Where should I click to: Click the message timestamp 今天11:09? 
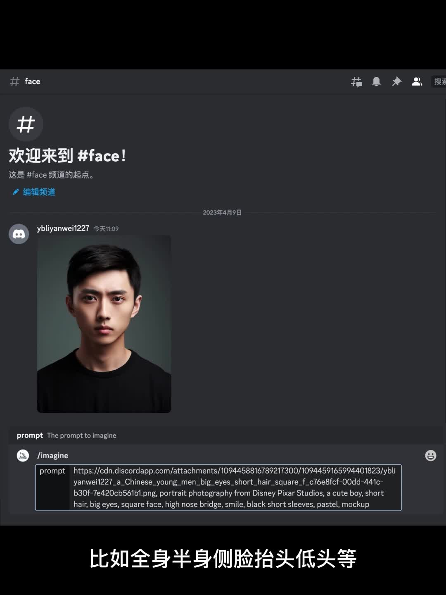[106, 228]
